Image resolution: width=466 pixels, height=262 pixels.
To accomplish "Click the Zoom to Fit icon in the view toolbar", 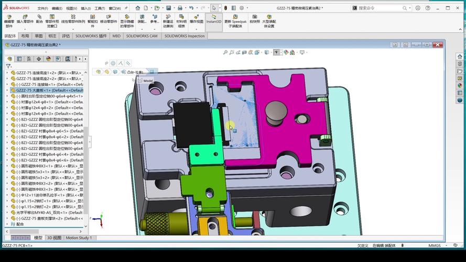I will tap(225, 52).
